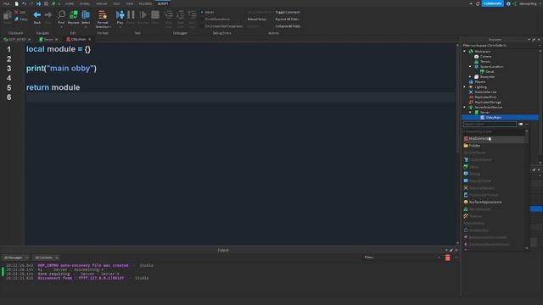Switch to the first document tab
The image size is (543, 305).
pos(17,40)
